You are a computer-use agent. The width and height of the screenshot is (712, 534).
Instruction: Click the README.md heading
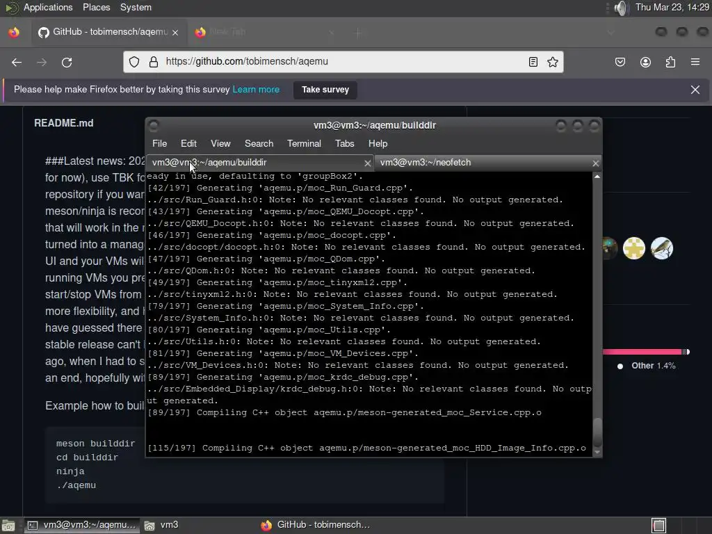click(63, 123)
